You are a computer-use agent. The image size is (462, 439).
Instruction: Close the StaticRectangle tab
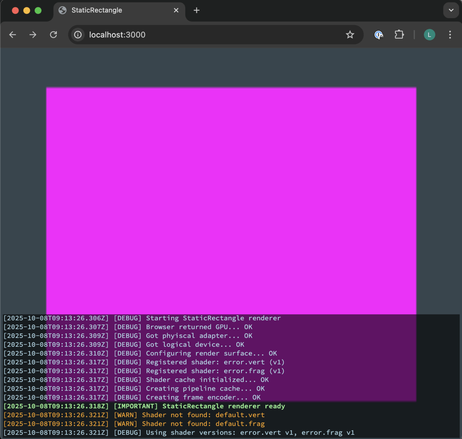coord(176,11)
